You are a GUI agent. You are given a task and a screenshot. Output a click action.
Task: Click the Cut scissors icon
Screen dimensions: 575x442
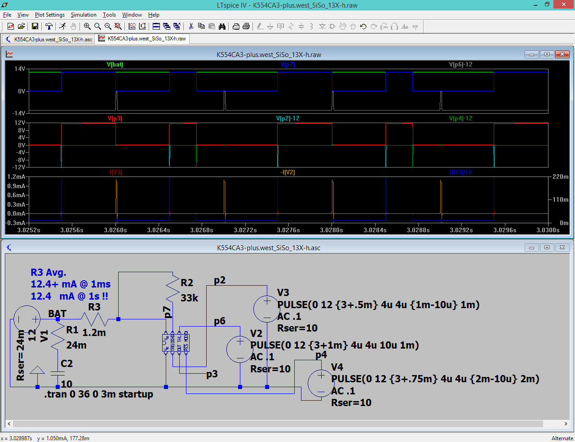click(191, 27)
